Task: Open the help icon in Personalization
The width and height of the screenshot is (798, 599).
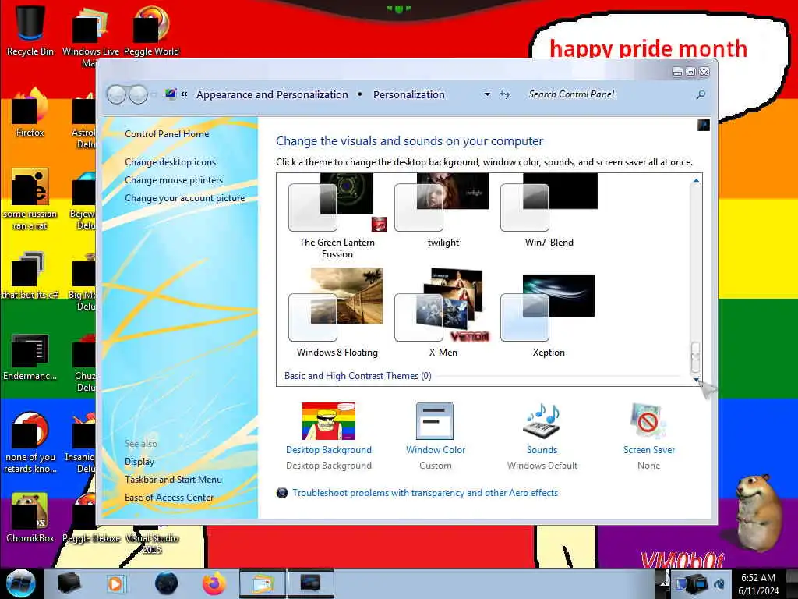Action: coord(704,125)
